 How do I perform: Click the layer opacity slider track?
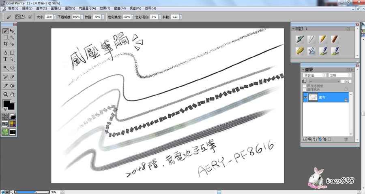coord(324,82)
